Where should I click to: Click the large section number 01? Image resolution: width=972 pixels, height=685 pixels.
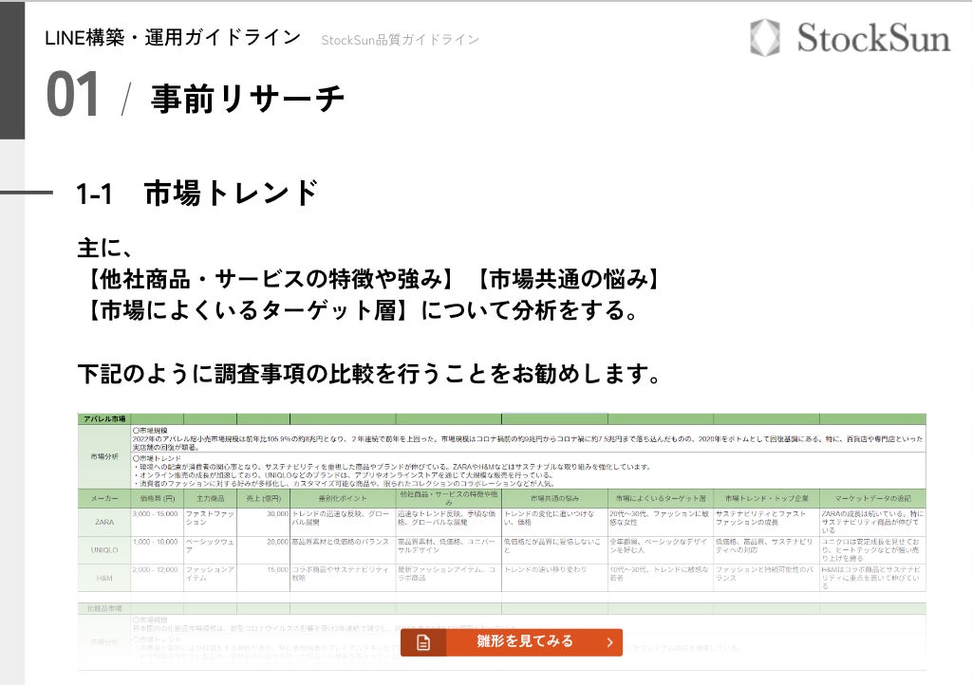point(72,94)
